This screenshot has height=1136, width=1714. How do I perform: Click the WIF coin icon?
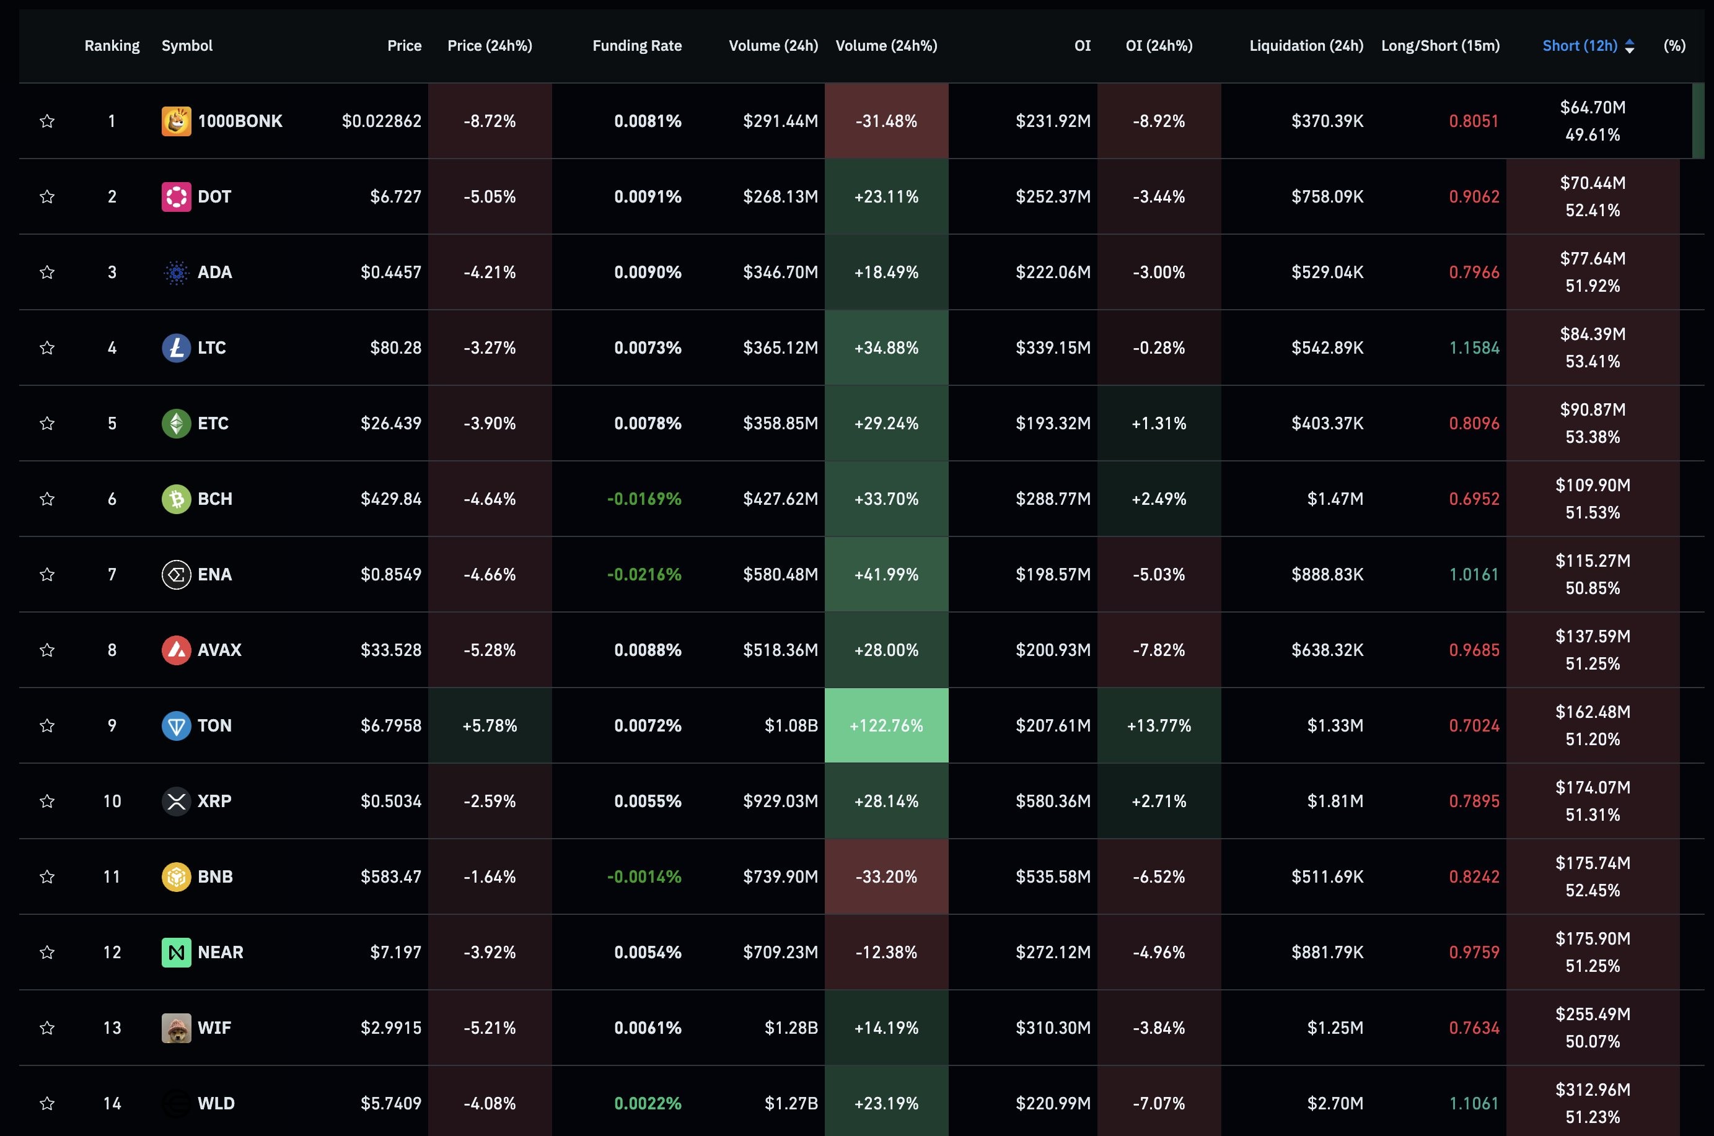tap(176, 1028)
